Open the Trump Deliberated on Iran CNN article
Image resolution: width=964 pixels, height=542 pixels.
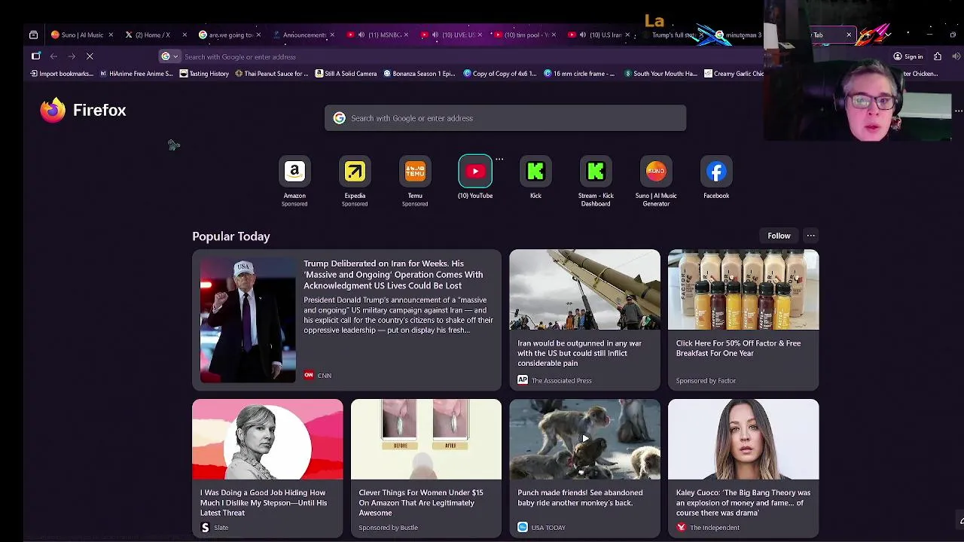tap(346, 320)
